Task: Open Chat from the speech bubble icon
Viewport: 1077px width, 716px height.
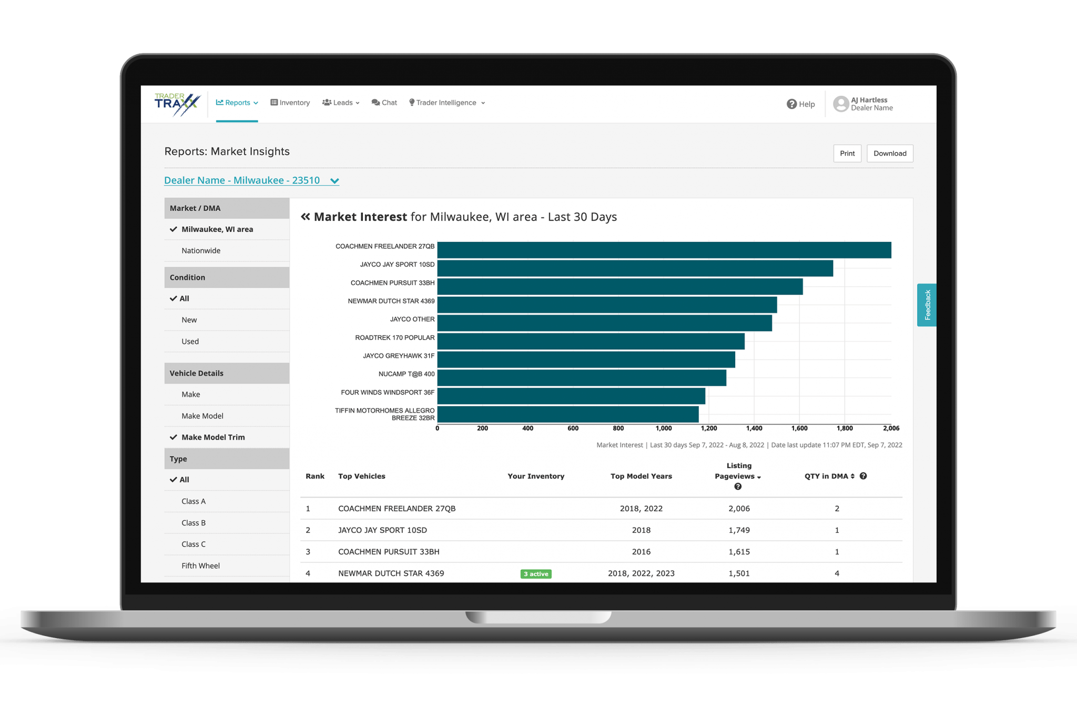Action: 375,103
